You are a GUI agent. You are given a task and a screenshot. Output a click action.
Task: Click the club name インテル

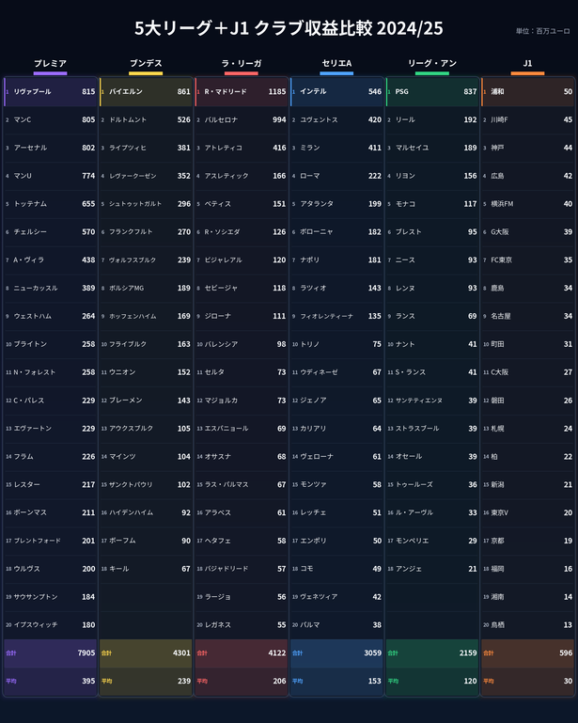click(x=313, y=92)
